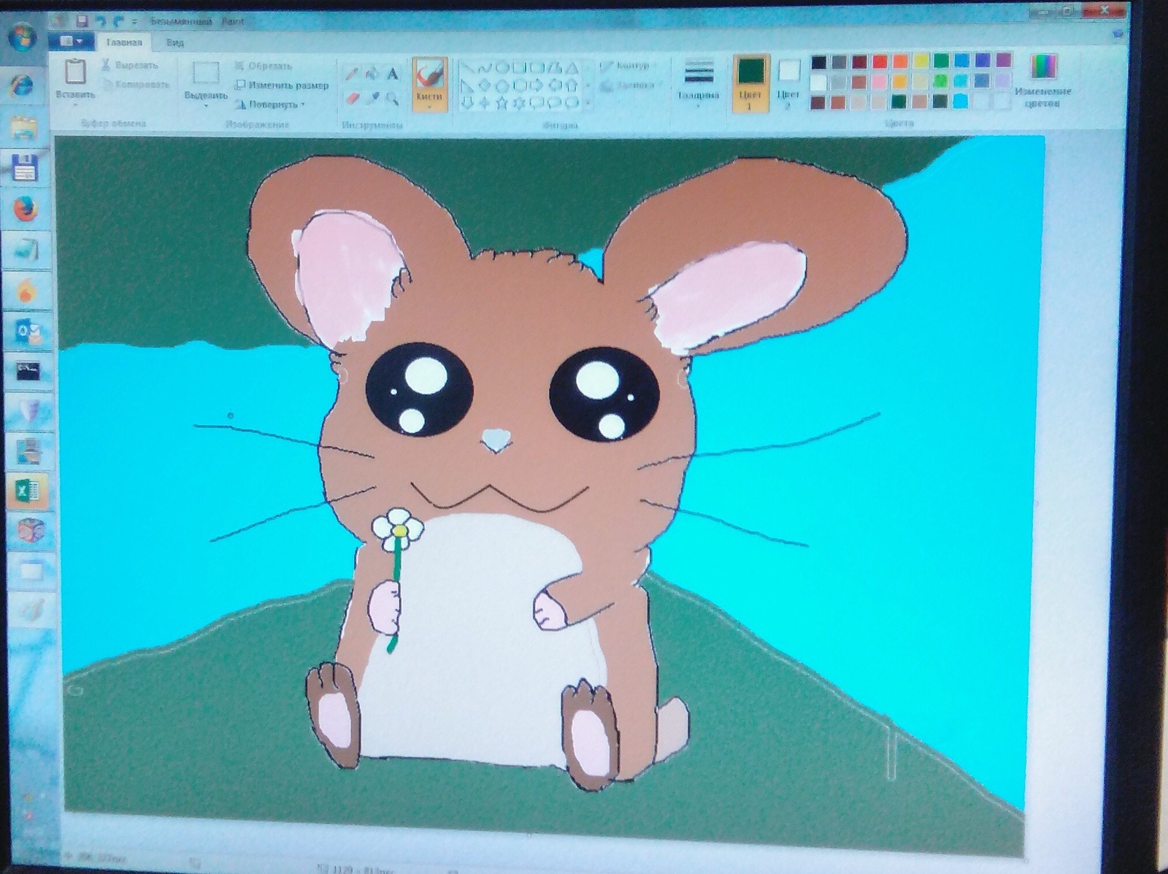Click the Save icon in title bar
Viewport: 1168px width, 874px height.
pos(82,21)
